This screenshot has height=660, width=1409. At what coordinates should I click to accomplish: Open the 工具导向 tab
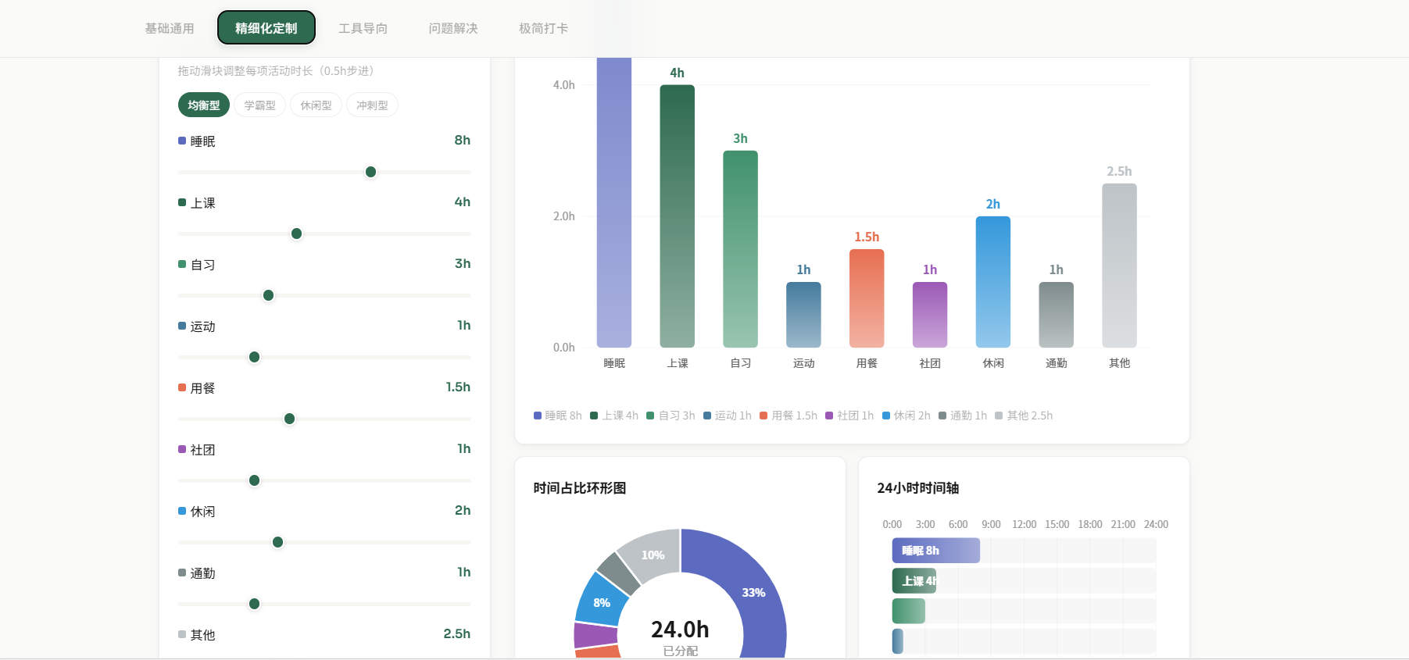363,28
